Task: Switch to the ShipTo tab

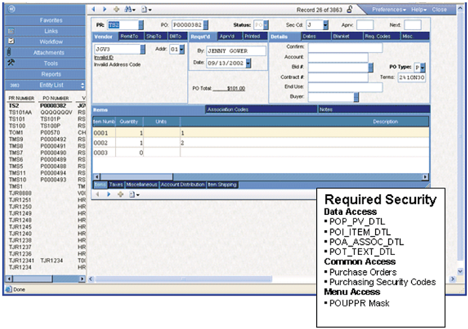Action: point(154,36)
